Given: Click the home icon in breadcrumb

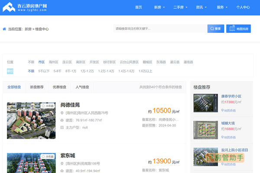Looking at the screenshot, I should pos(4,29).
